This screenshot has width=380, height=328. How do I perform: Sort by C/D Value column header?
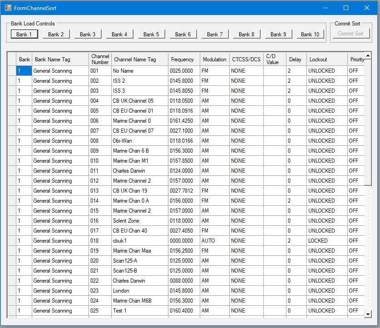tap(275, 59)
